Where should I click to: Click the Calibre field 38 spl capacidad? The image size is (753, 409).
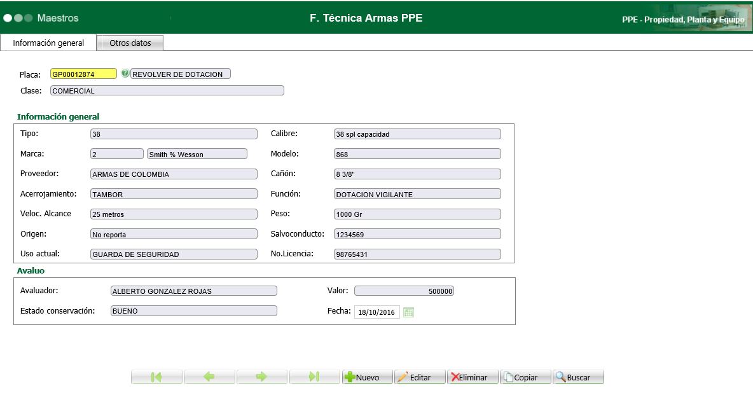(x=417, y=134)
